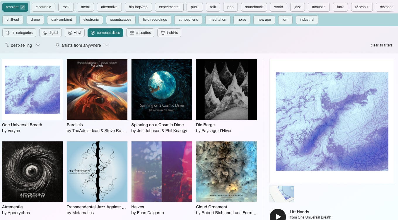Filter by atmospheric subgenre
The height and width of the screenshot is (220, 398).
(x=188, y=20)
